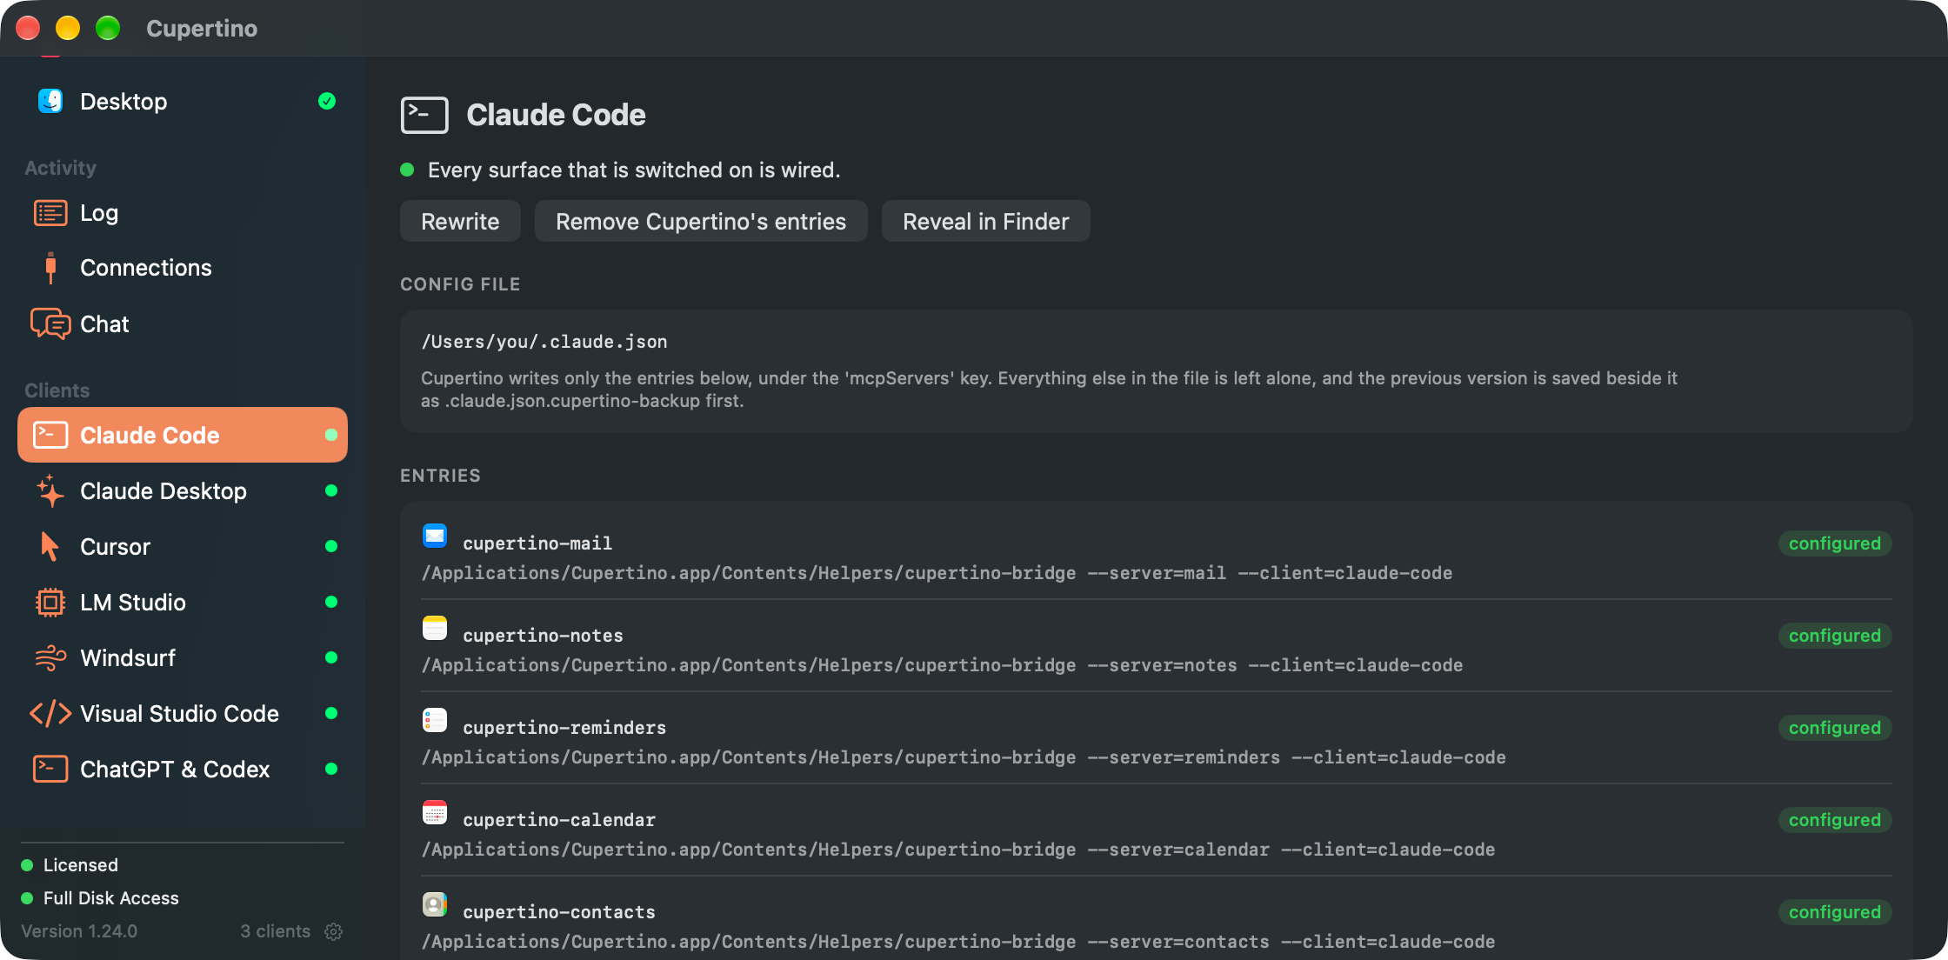Click the status dot on Claude Desktop row

pos(331,490)
